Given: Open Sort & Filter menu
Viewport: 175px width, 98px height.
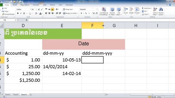Looking at the screenshot, I should point(155,11).
